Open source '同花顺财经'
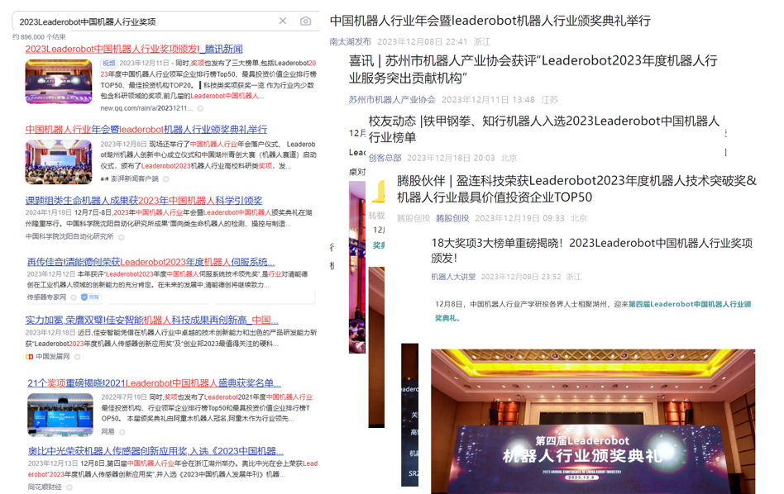This screenshot has width=784, height=494. pyautogui.click(x=45, y=487)
